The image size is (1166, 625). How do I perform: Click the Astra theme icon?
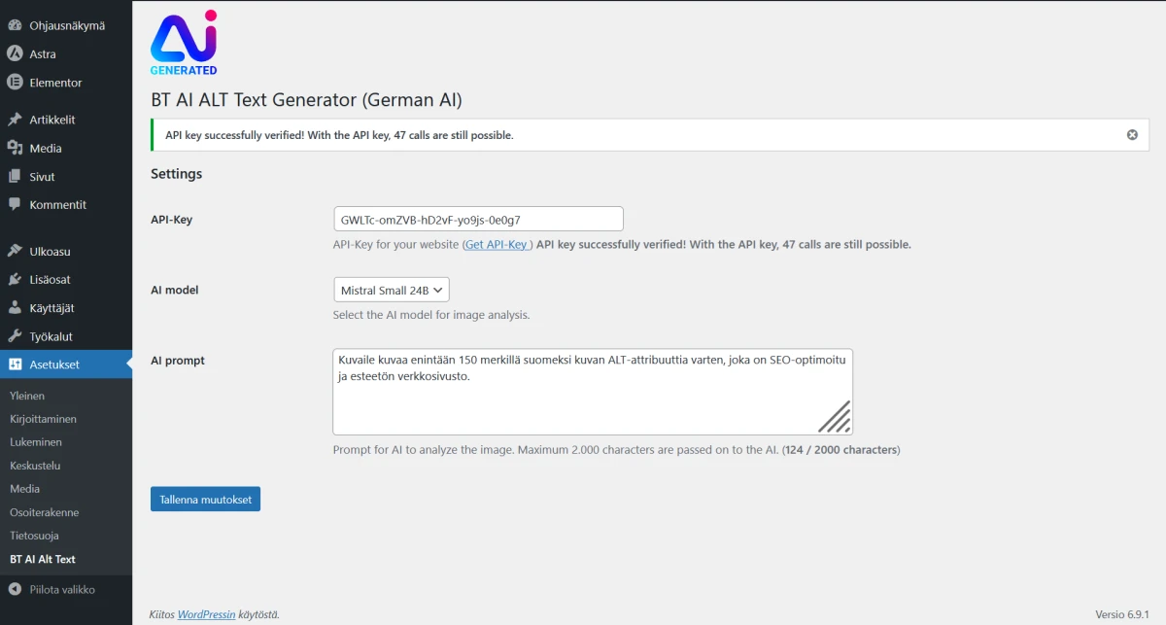coord(15,54)
